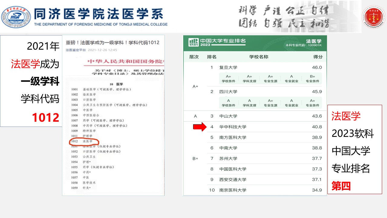Click the calligraphy motto banner image
This screenshot has height=218, width=387.
coord(299,17)
